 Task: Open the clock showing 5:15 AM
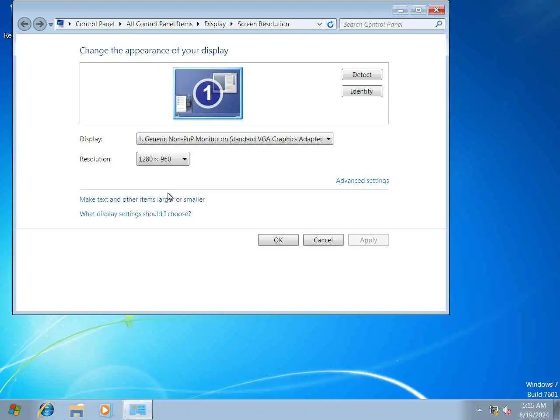click(x=534, y=410)
